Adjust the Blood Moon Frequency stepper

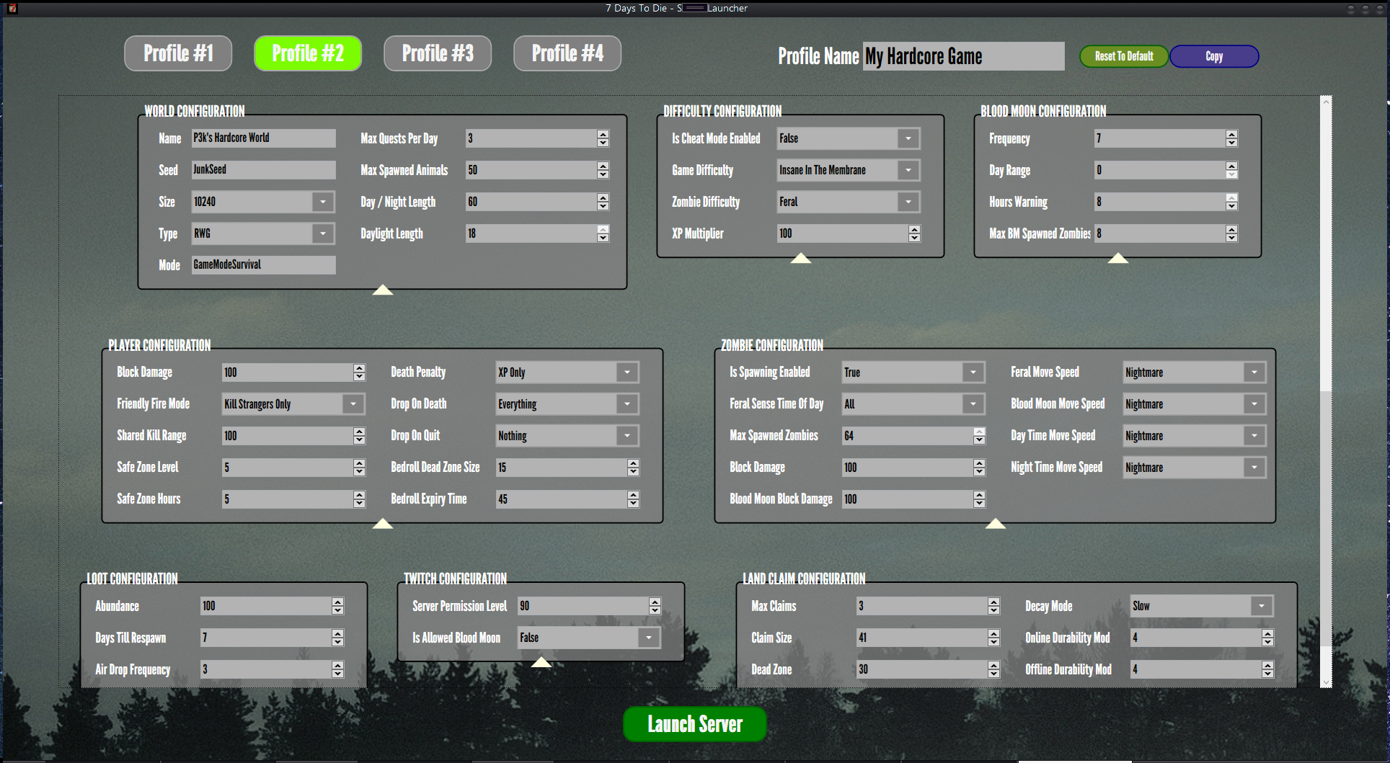[x=1232, y=138]
